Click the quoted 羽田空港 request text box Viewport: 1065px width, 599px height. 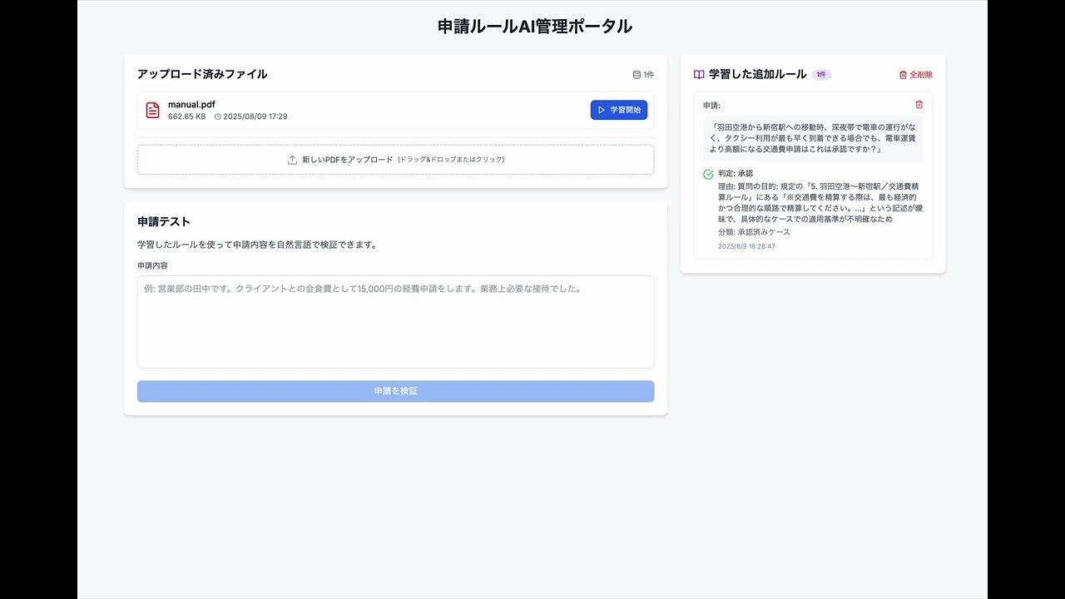(x=813, y=138)
